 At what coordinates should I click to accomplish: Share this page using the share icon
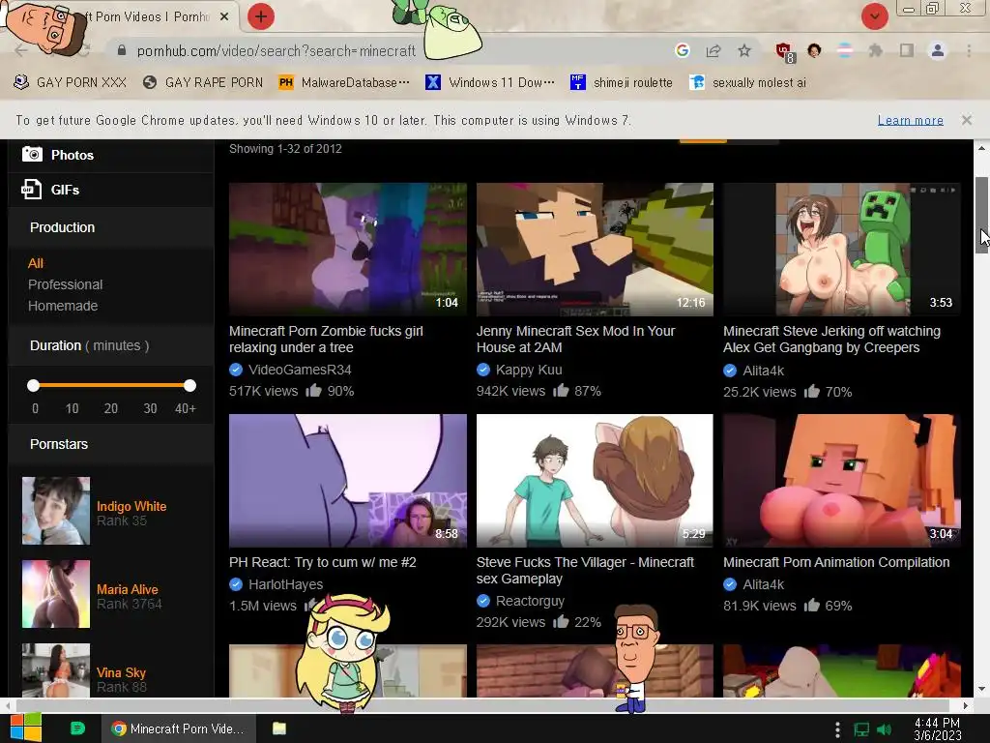(713, 50)
